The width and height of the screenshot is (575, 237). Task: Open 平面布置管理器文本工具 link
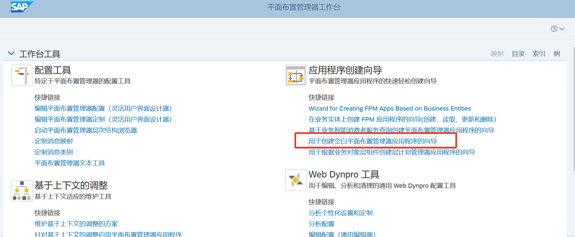point(70,163)
